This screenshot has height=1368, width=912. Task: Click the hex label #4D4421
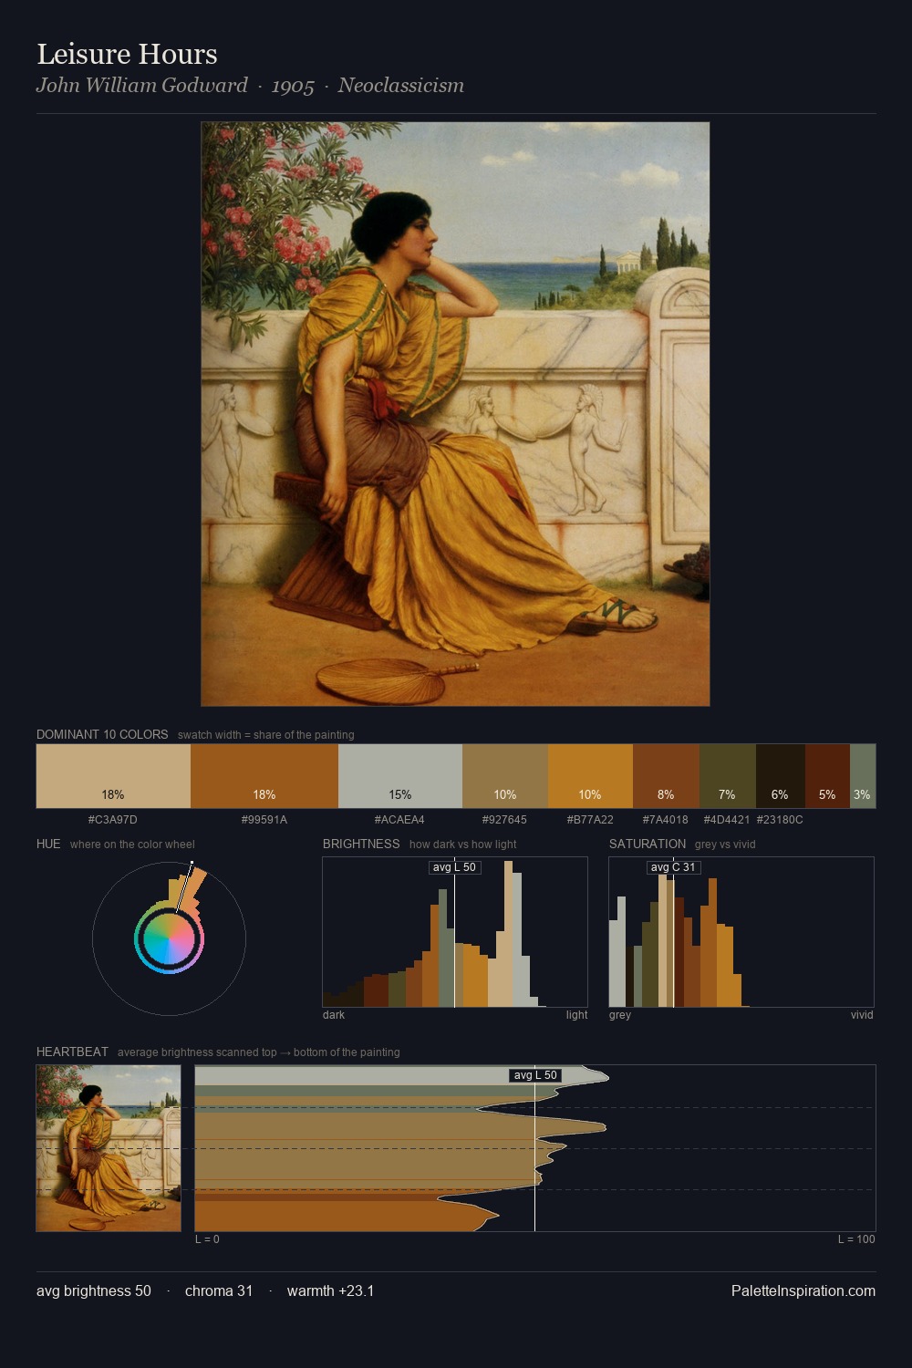click(x=727, y=820)
